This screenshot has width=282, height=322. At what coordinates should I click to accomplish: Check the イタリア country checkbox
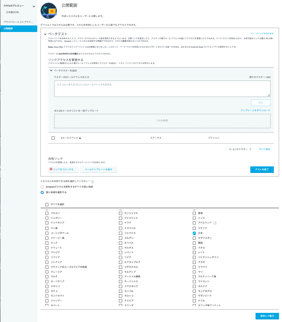click(194, 228)
